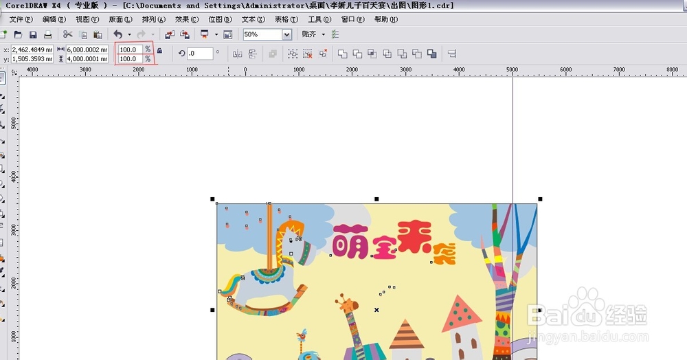The image size is (687, 360).
Task: Open the 位图 menu
Action: tap(220, 19)
